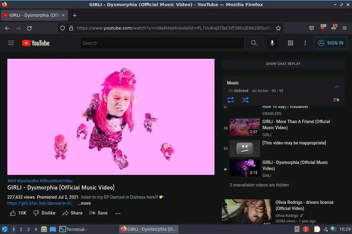This screenshot has width=352, height=234.
Task: Share the video
Action: click(72, 213)
